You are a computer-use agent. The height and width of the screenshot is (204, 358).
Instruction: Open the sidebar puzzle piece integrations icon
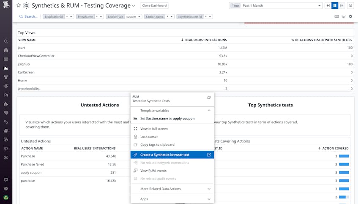[x=6, y=104]
